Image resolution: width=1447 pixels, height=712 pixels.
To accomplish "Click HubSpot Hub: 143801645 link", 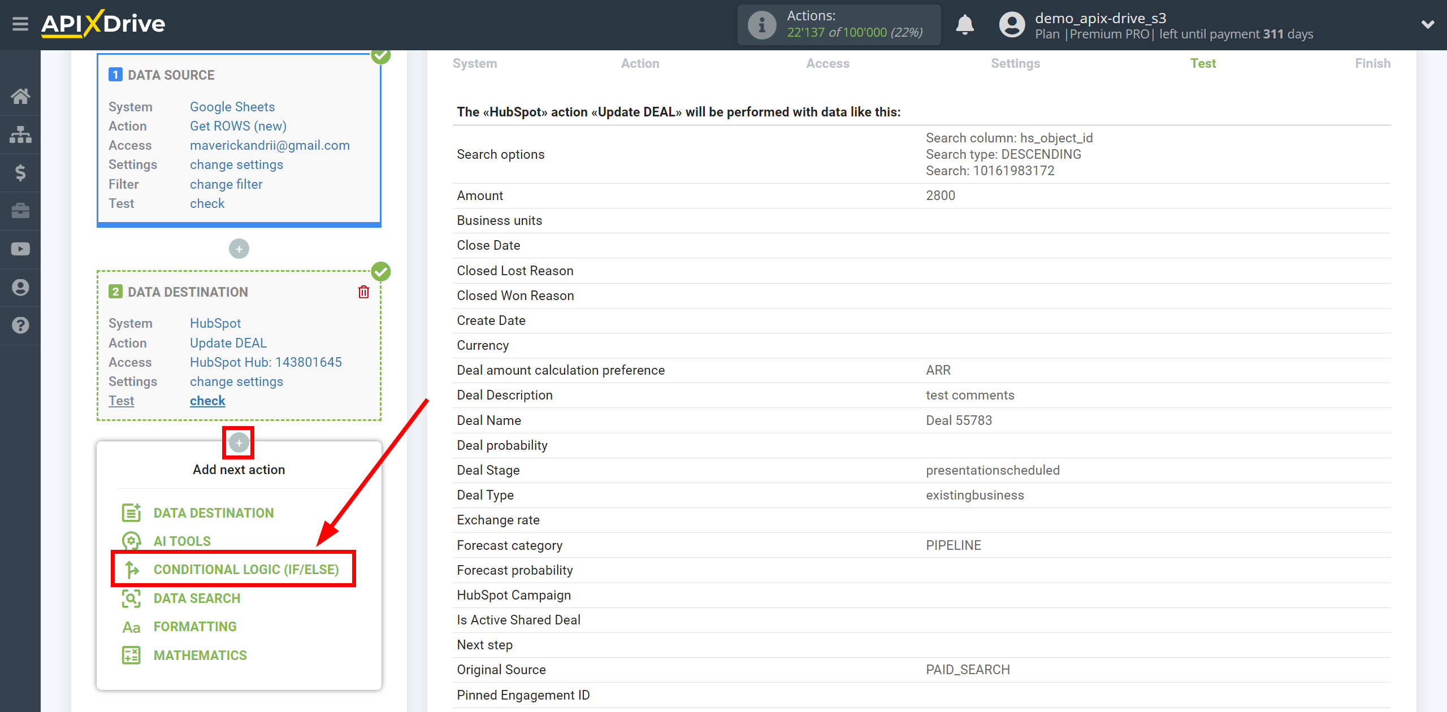I will coord(266,362).
